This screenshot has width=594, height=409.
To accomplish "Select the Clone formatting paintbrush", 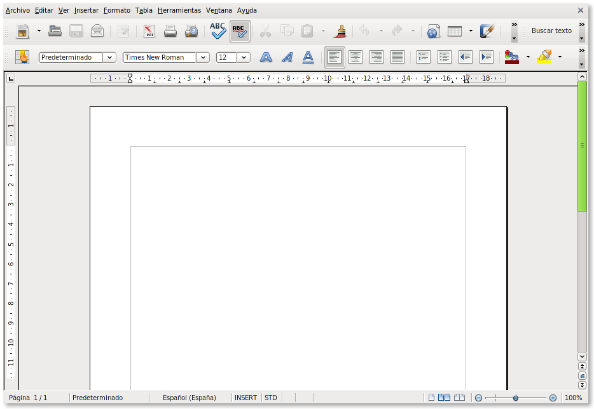I will tap(340, 31).
